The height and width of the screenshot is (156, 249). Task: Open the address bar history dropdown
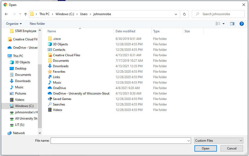click(176, 14)
